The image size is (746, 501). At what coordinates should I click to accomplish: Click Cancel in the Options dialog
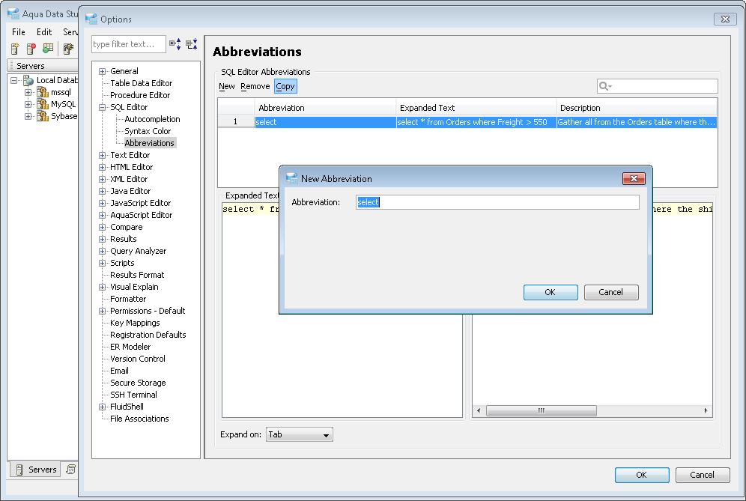pyautogui.click(x=703, y=475)
